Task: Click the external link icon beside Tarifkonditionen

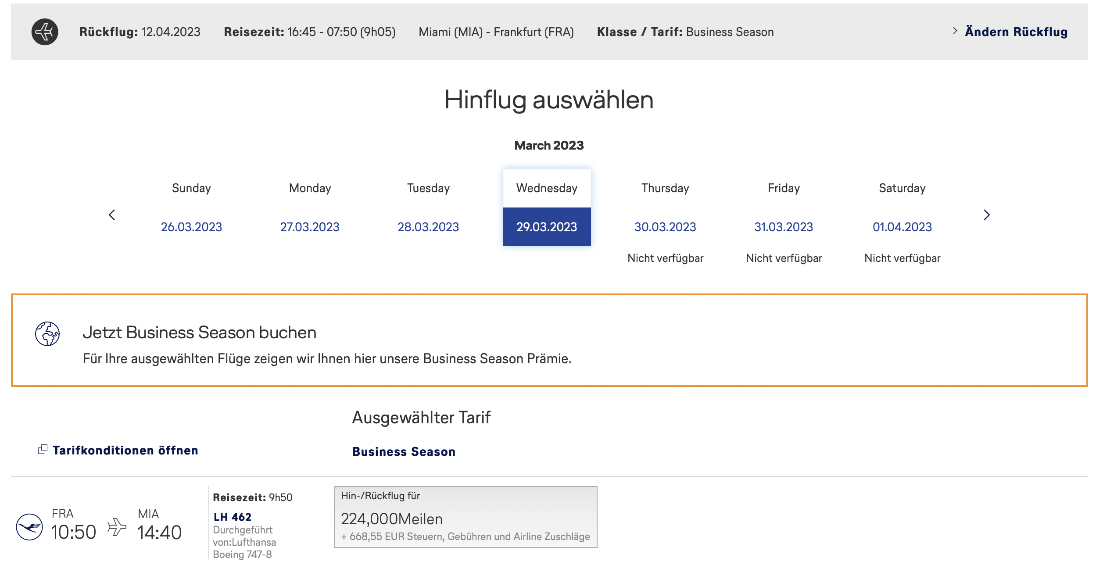Action: coord(43,450)
